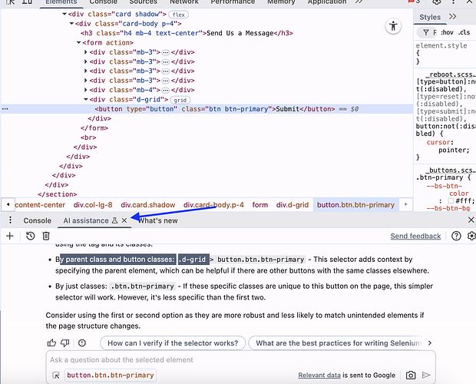
Task: Show more Styles pane tabs chevron
Action: tap(452, 17)
